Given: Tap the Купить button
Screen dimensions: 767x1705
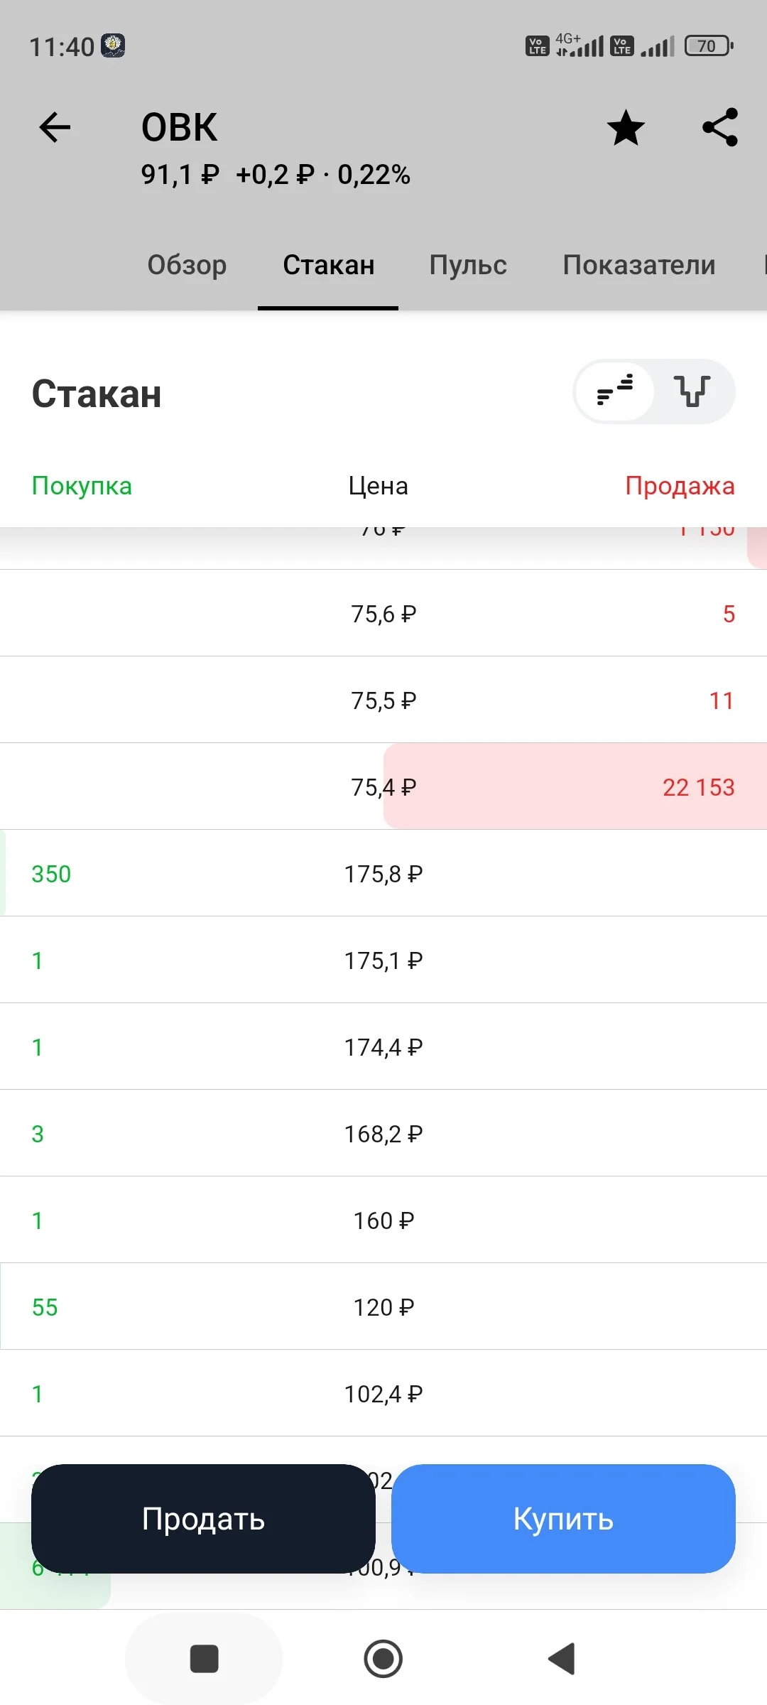Looking at the screenshot, I should pyautogui.click(x=563, y=1519).
